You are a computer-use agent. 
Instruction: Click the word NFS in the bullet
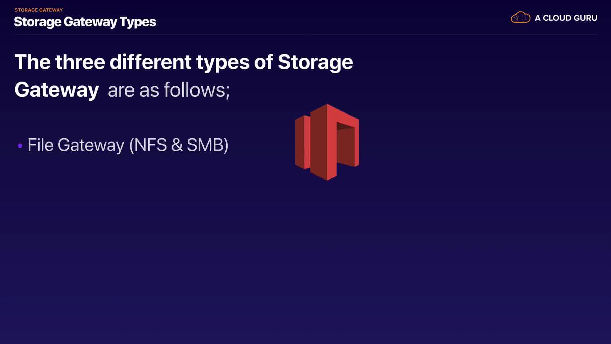151,145
